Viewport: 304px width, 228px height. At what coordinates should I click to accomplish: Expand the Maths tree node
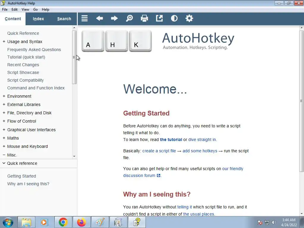[4, 138]
